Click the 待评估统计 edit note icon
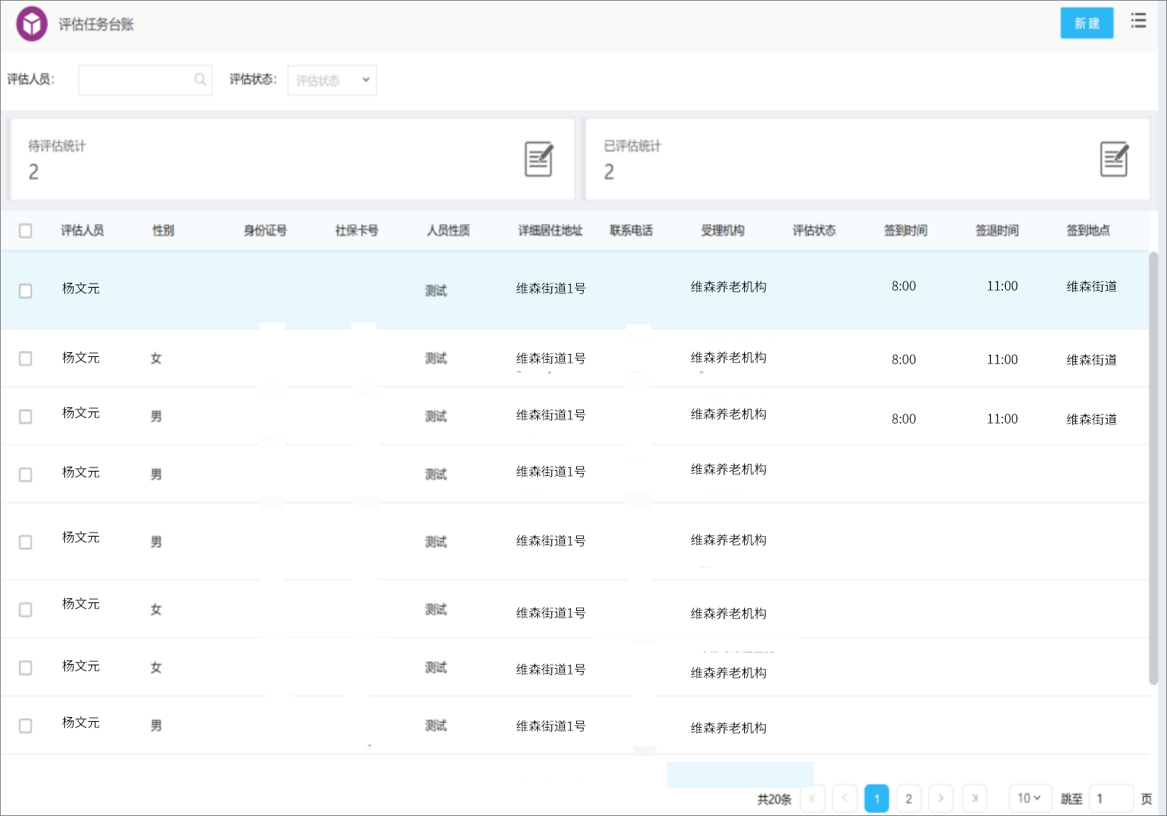The height and width of the screenshot is (816, 1167). [x=539, y=159]
